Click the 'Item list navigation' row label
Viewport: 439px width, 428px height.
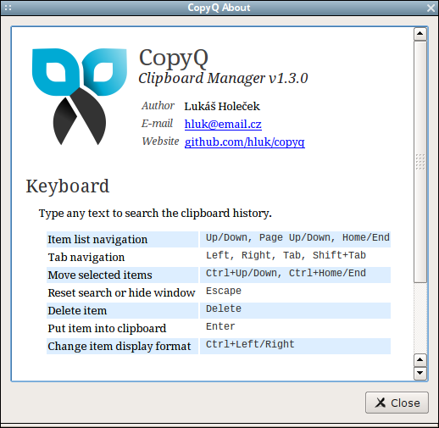tap(97, 239)
